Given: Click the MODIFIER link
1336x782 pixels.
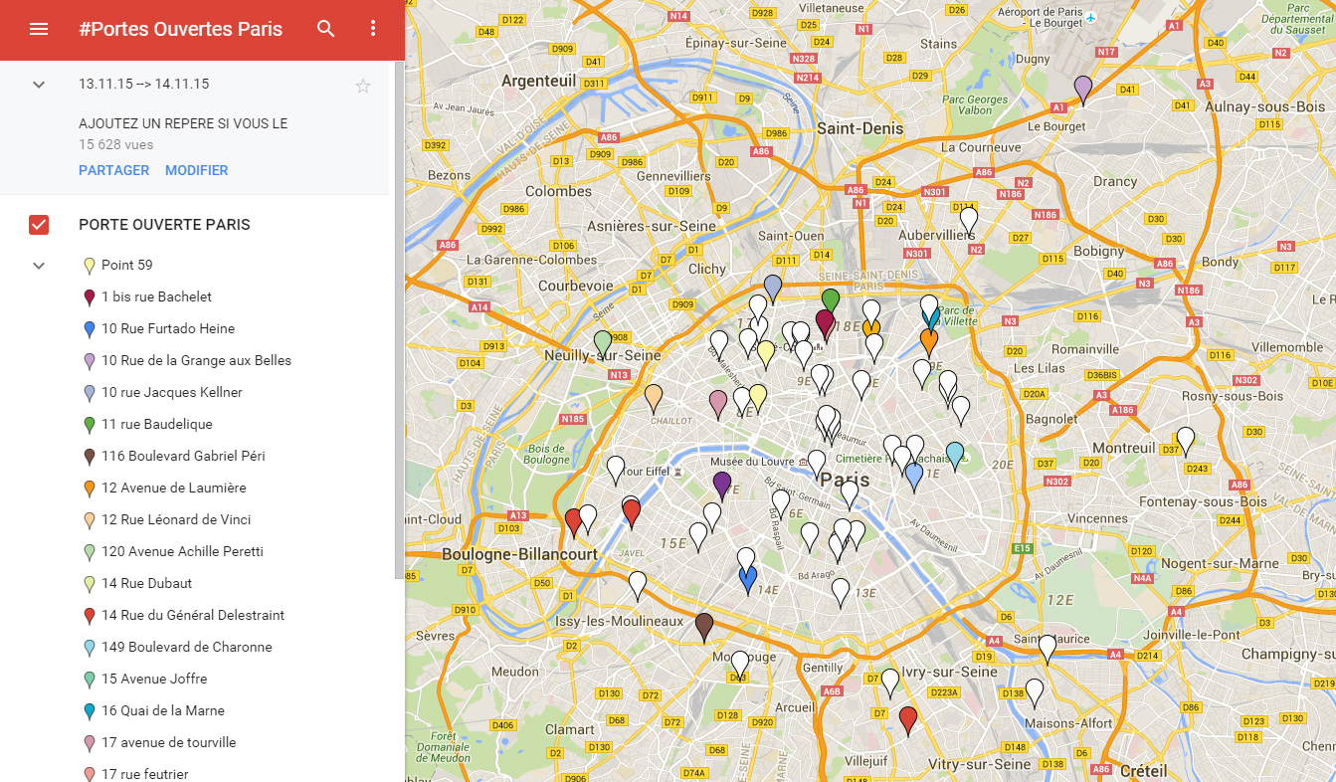Looking at the screenshot, I should pyautogui.click(x=196, y=170).
